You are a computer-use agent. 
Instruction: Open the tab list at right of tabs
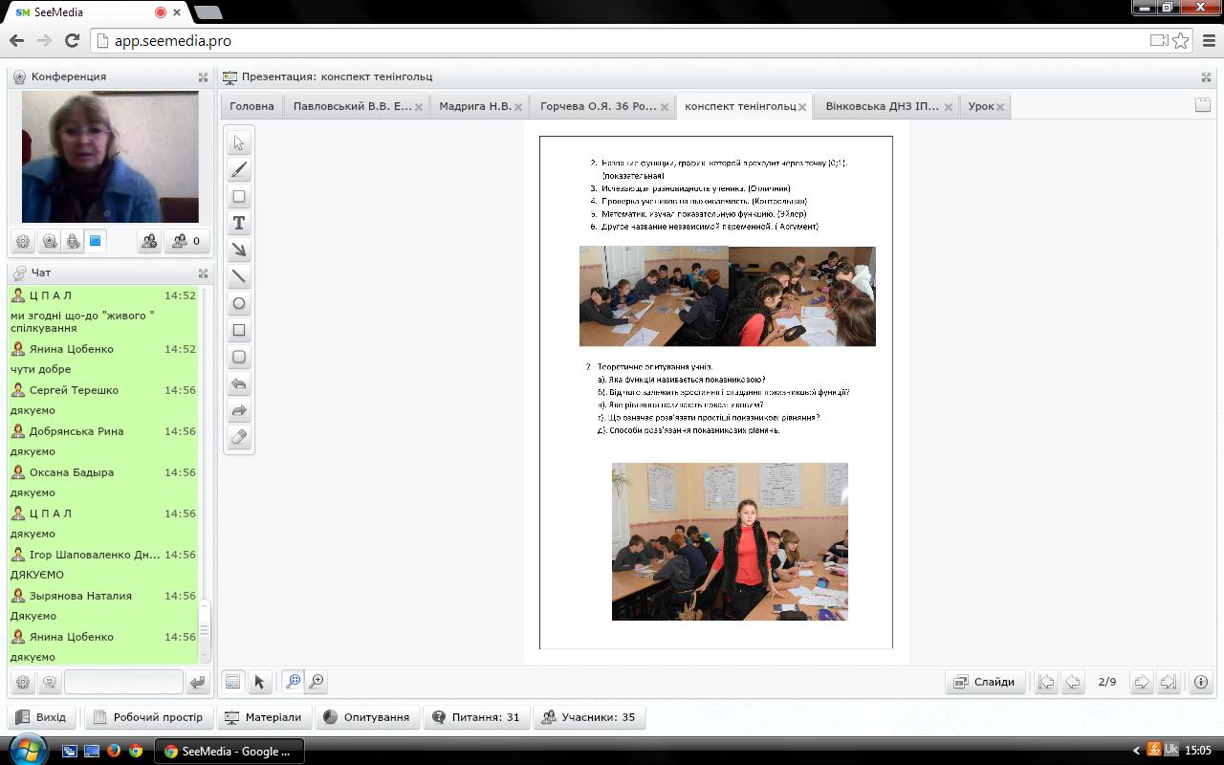[x=1203, y=106]
